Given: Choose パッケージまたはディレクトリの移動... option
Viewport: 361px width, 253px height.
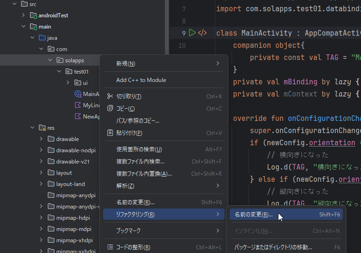Looking at the screenshot, I should (x=273, y=247).
